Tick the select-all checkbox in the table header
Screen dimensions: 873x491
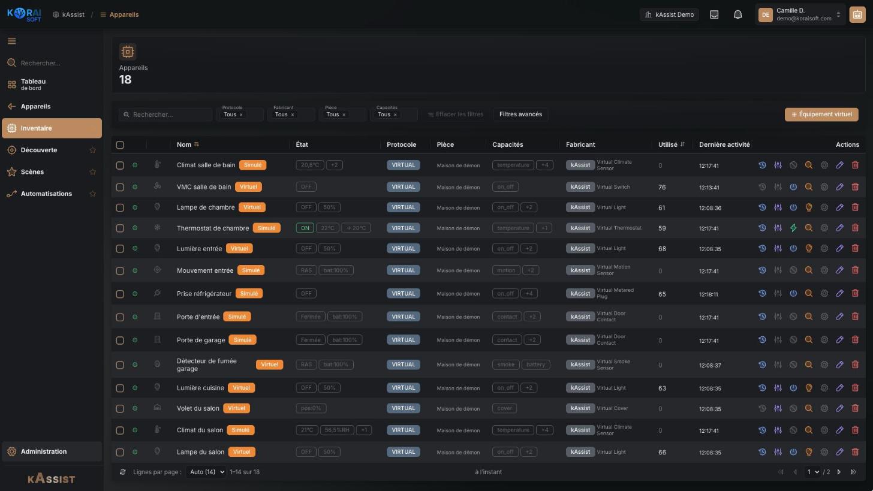point(120,144)
